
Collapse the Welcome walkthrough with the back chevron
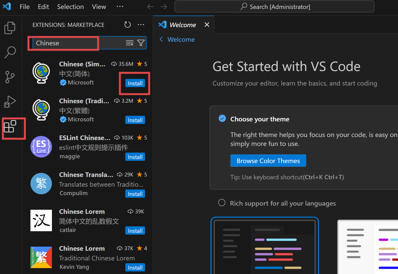coord(162,39)
